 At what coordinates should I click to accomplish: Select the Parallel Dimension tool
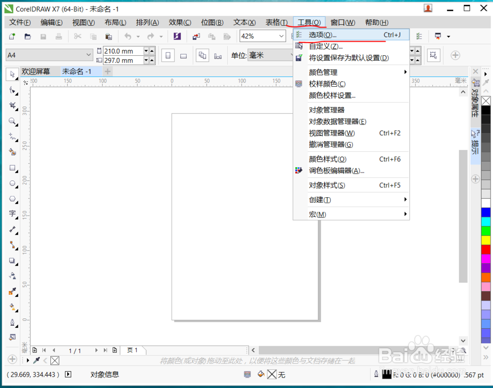pos(12,230)
